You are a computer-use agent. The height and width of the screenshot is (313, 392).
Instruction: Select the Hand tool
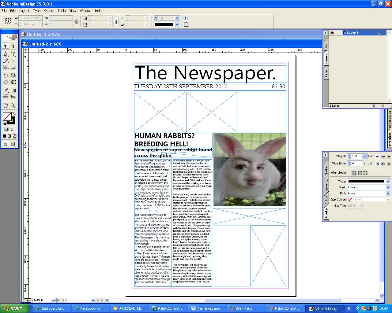5,105
